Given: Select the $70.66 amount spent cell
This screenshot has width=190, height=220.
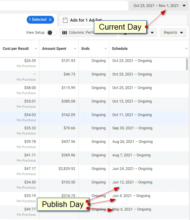Looking at the screenshot, I should (x=69, y=128).
